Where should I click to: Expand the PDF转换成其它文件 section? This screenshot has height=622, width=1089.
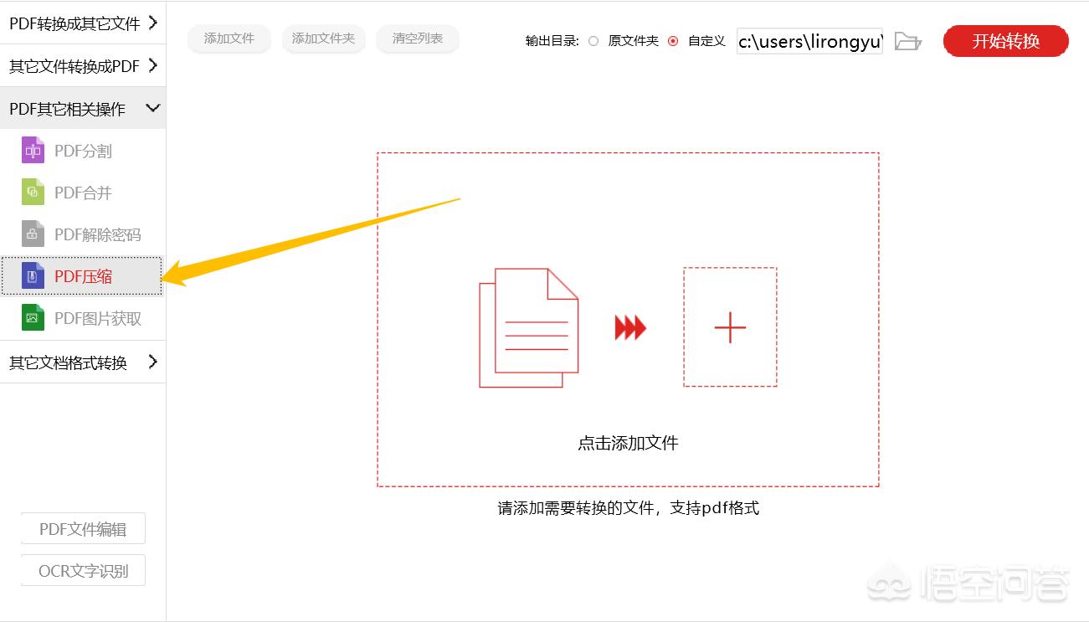(x=81, y=23)
